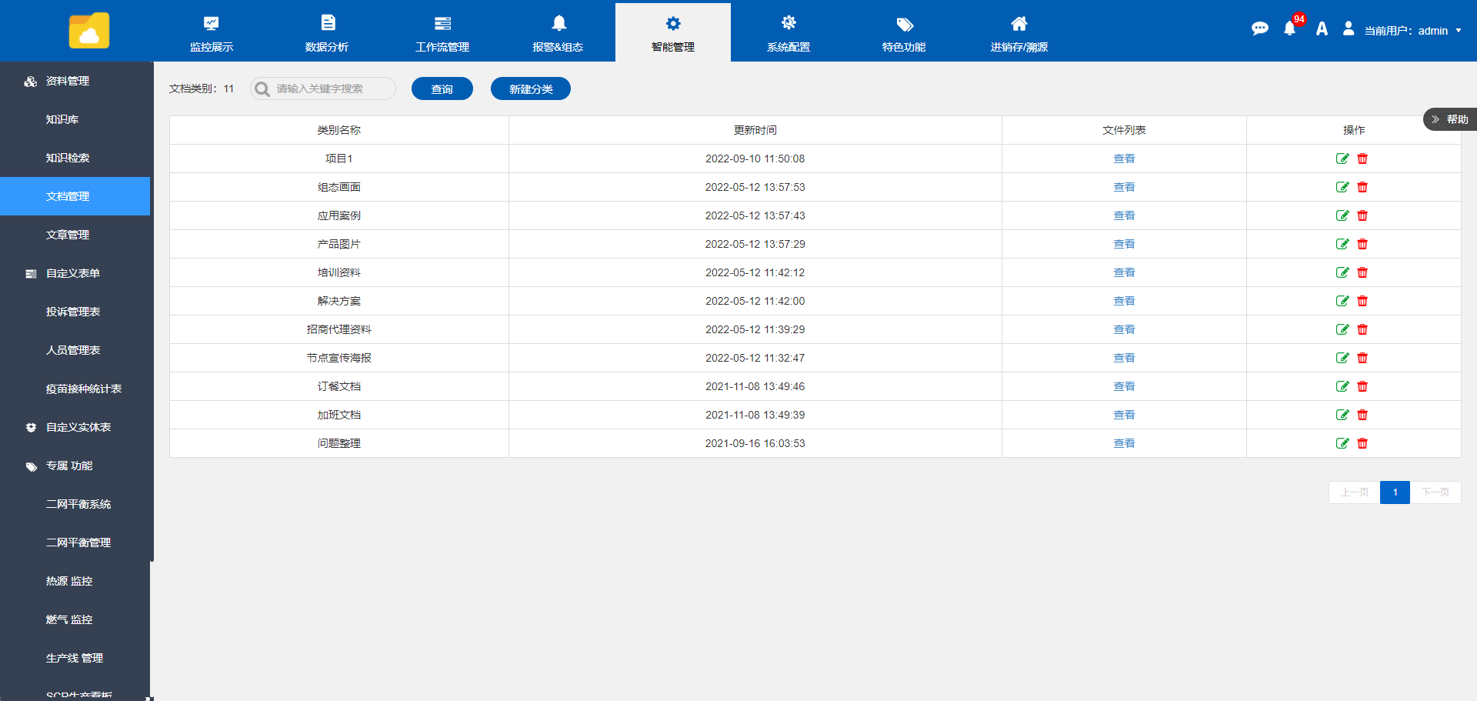
Task: Open the 工作流管理 top tab
Action: tap(442, 32)
